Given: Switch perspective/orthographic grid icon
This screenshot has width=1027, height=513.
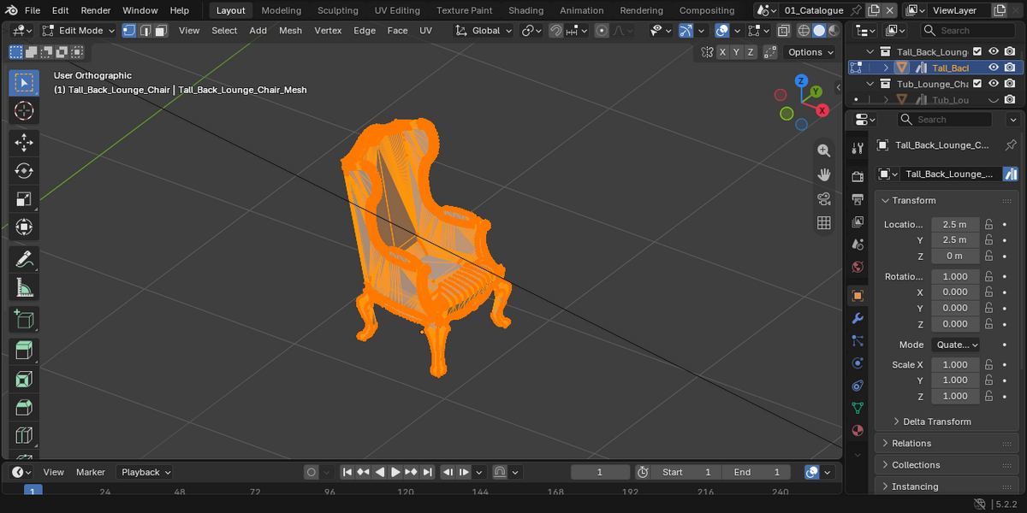Looking at the screenshot, I should click(824, 223).
